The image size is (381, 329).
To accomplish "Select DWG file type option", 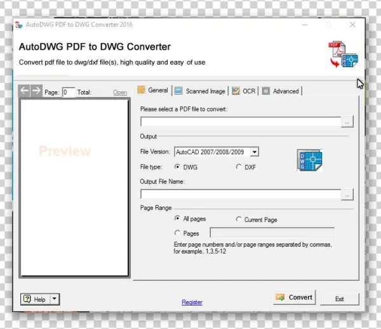I will tap(177, 167).
